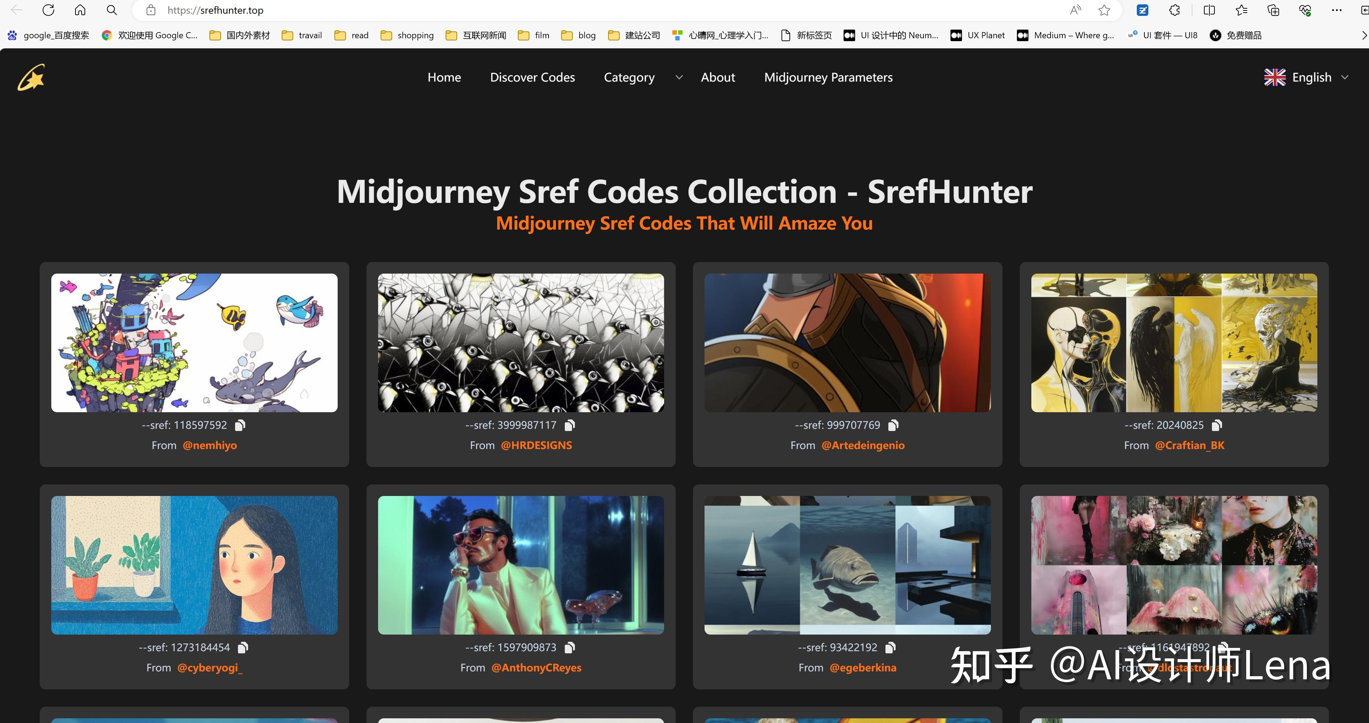
Task: Open the sailboat and fish thumbnail
Action: [847, 565]
